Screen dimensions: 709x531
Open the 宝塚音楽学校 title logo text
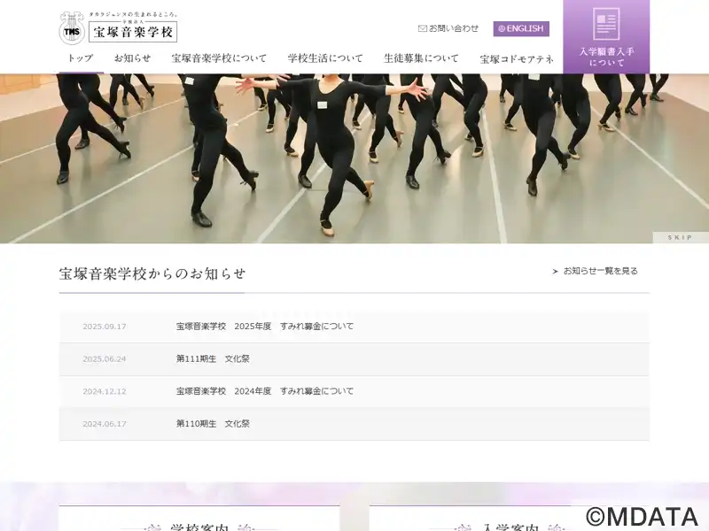point(133,32)
